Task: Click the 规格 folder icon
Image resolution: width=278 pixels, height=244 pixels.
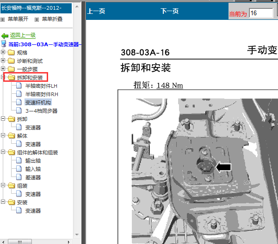Action: click(11, 52)
